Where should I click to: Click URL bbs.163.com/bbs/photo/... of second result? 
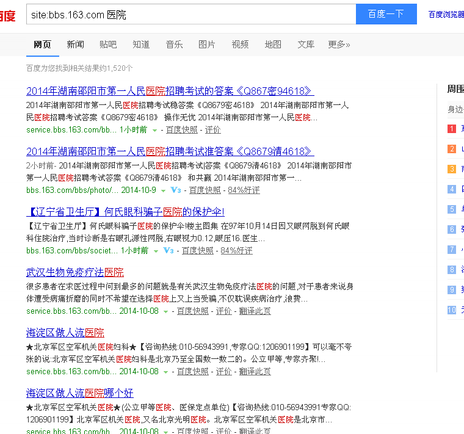(72, 190)
